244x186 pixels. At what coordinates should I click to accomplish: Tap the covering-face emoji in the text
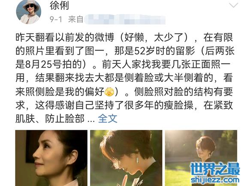109,92
